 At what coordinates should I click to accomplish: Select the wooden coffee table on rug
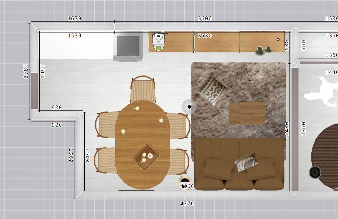click(x=247, y=113)
